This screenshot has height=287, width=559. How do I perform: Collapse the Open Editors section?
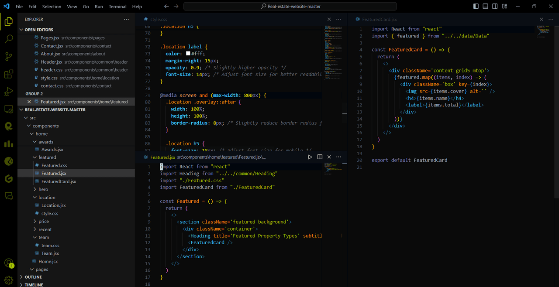coord(39,30)
